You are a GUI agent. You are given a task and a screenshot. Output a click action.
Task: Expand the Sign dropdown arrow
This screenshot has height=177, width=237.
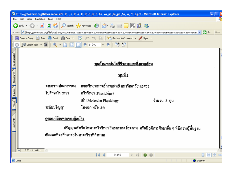[151, 38]
